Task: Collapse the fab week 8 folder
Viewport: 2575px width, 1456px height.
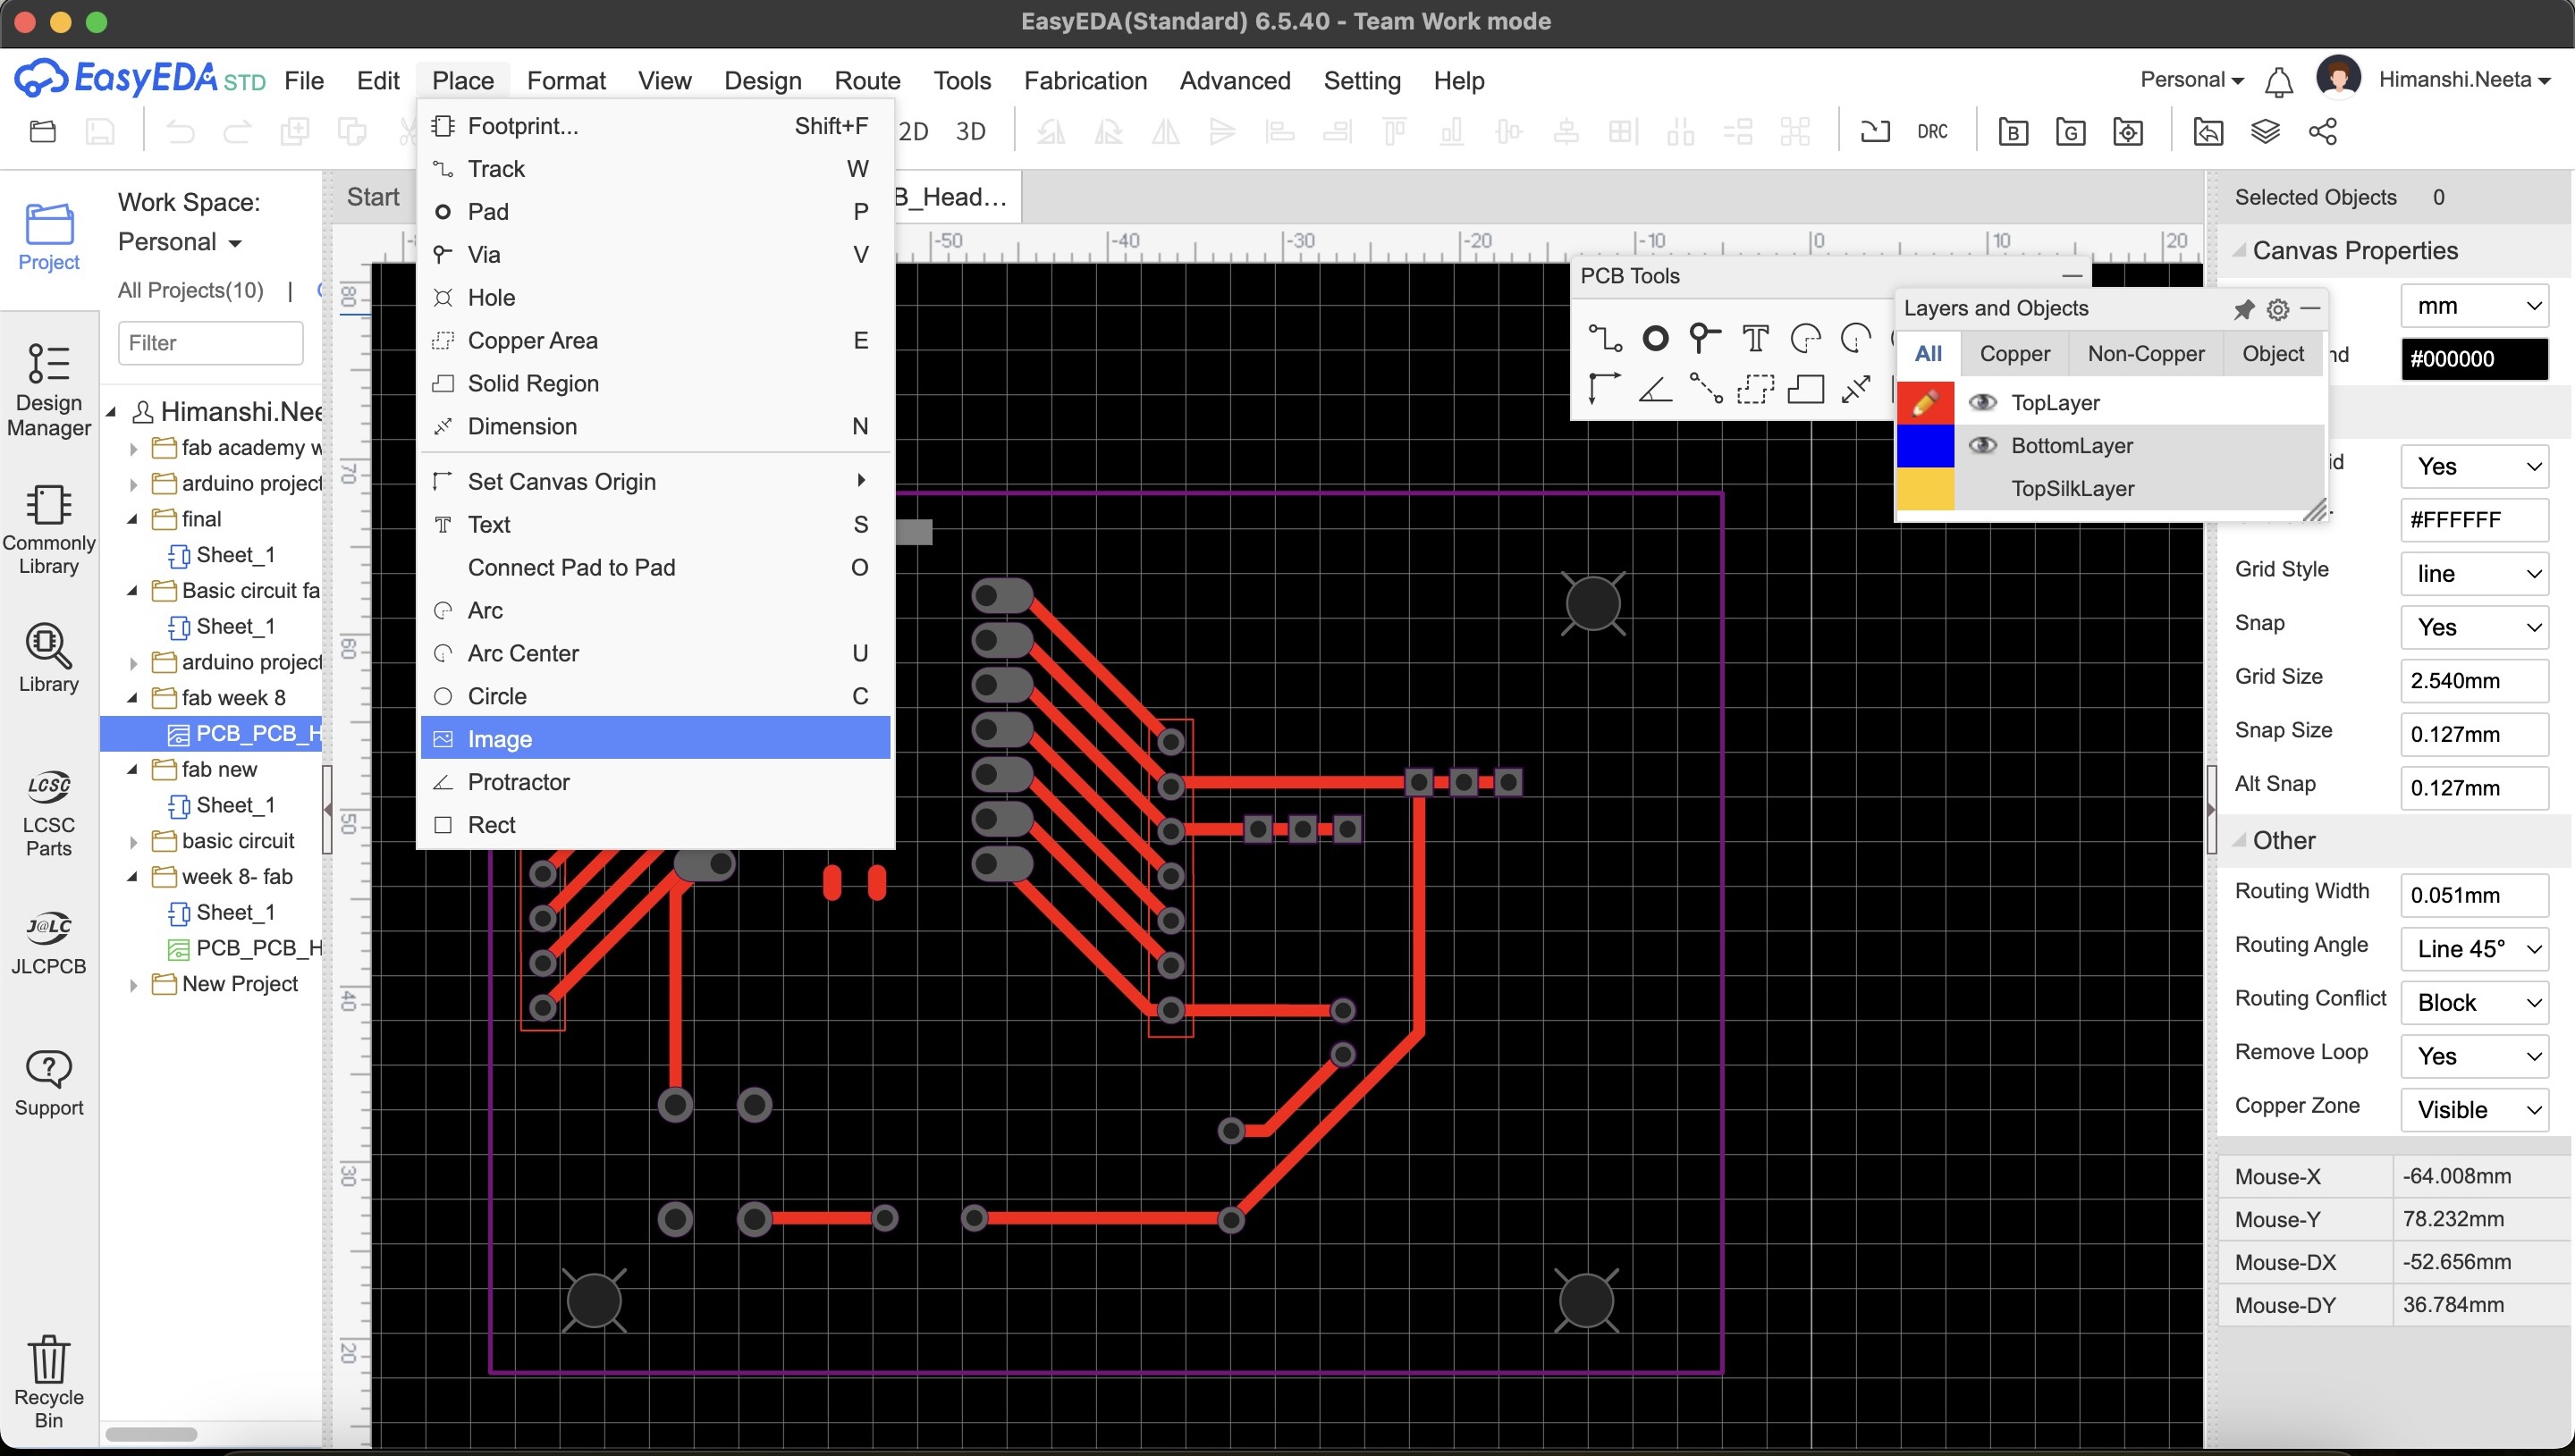Action: (133, 698)
